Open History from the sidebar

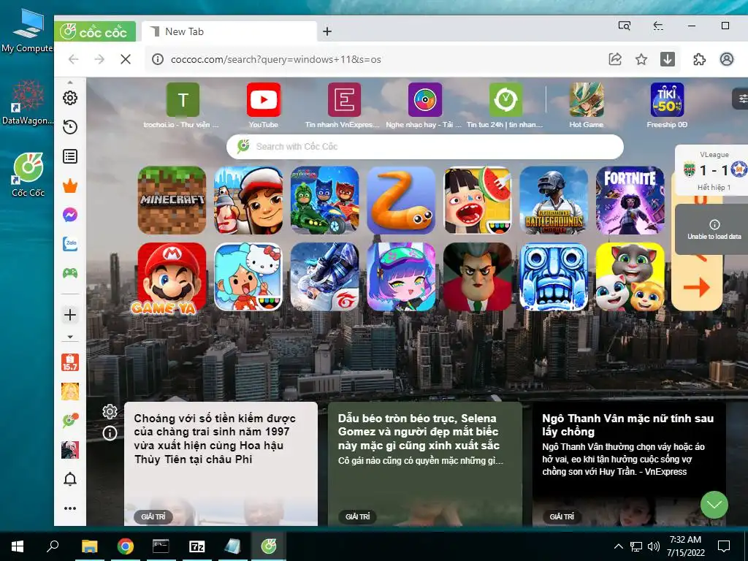[70, 127]
